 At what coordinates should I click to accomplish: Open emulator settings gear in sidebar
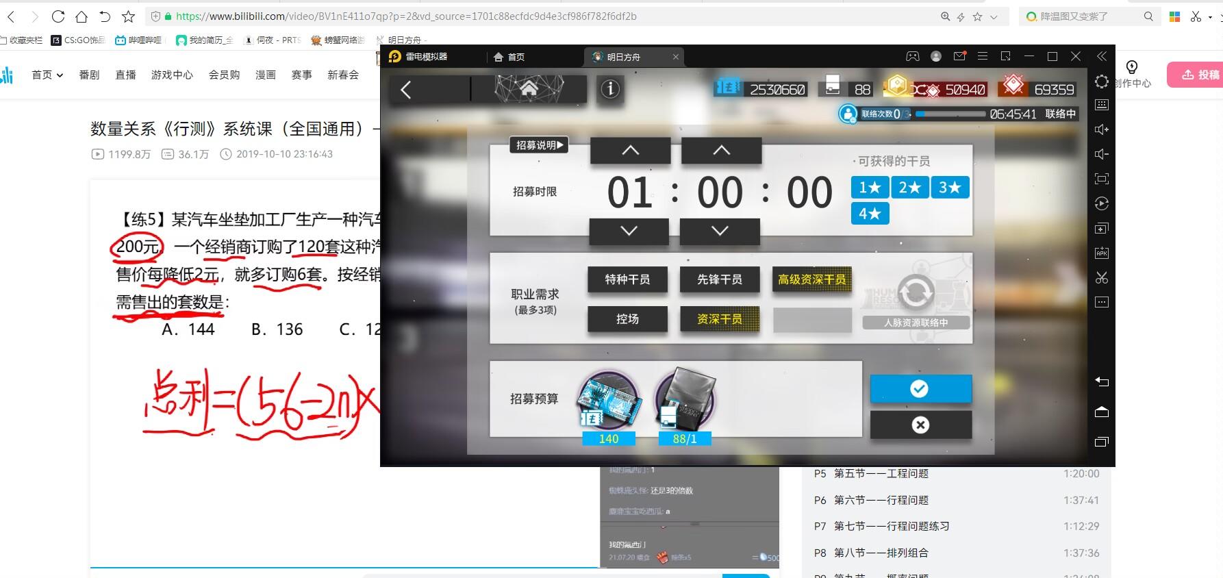click(1101, 81)
